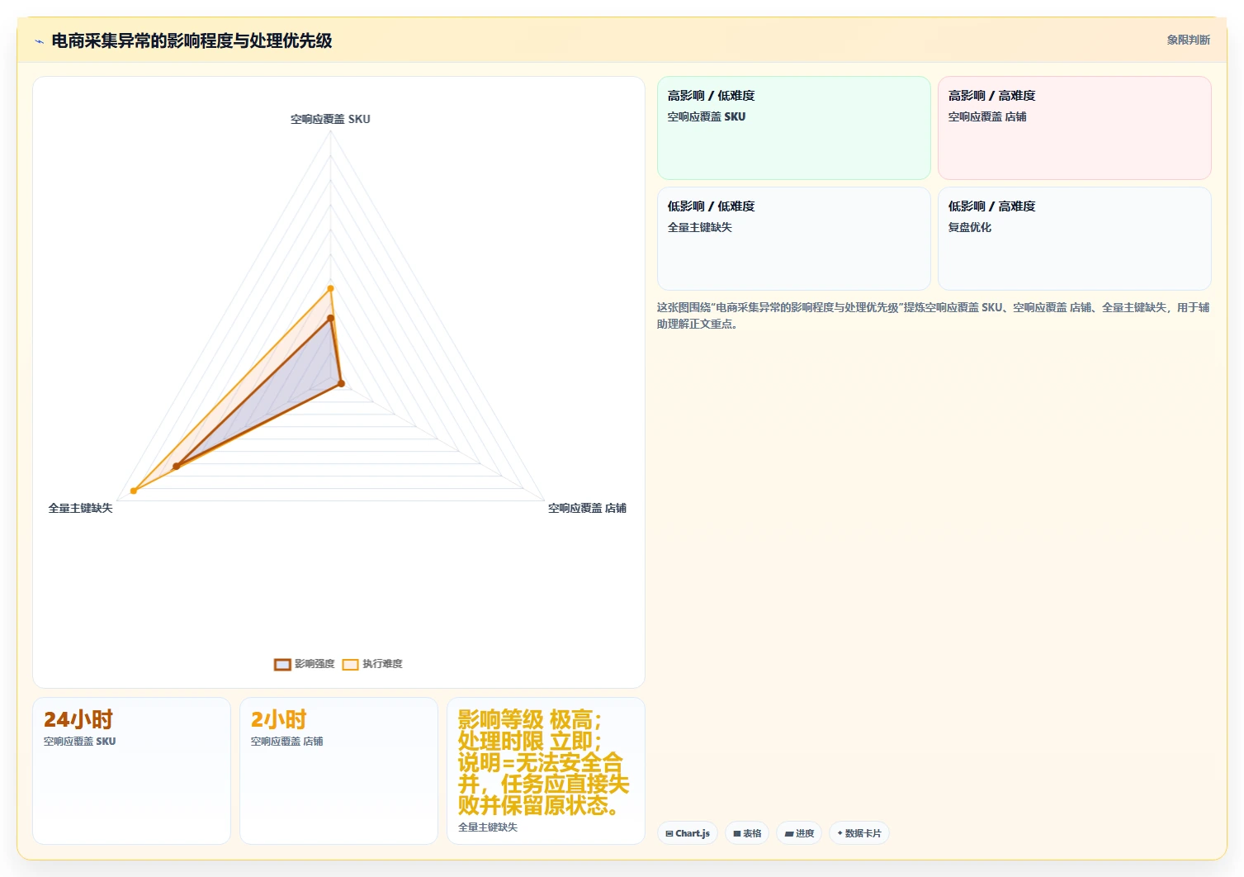
Task: Open the 低影响 / 高难度 quadrant card
Action: (x=1075, y=239)
